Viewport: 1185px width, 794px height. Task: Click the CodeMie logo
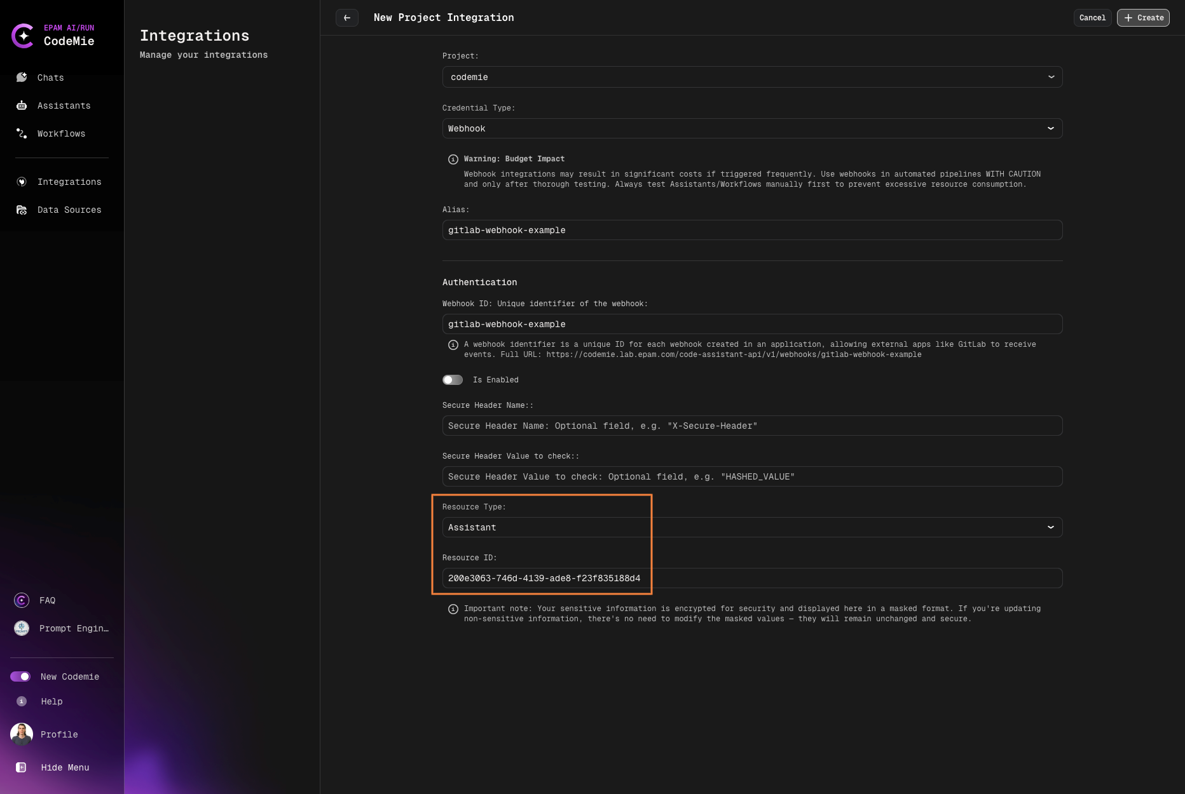tap(24, 36)
